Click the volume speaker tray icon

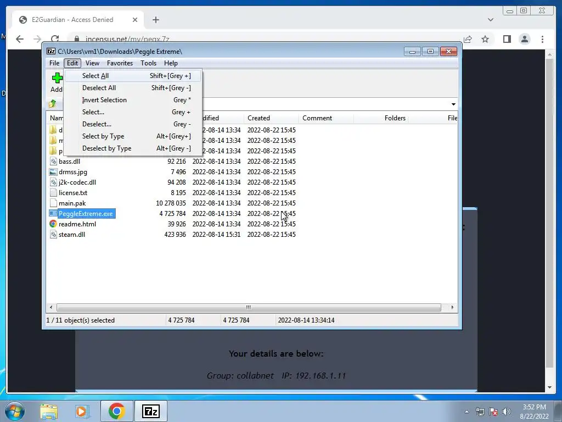click(507, 412)
